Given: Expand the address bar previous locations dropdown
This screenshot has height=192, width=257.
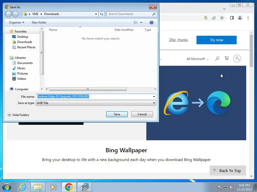Looking at the screenshot, I should (x=96, y=14).
